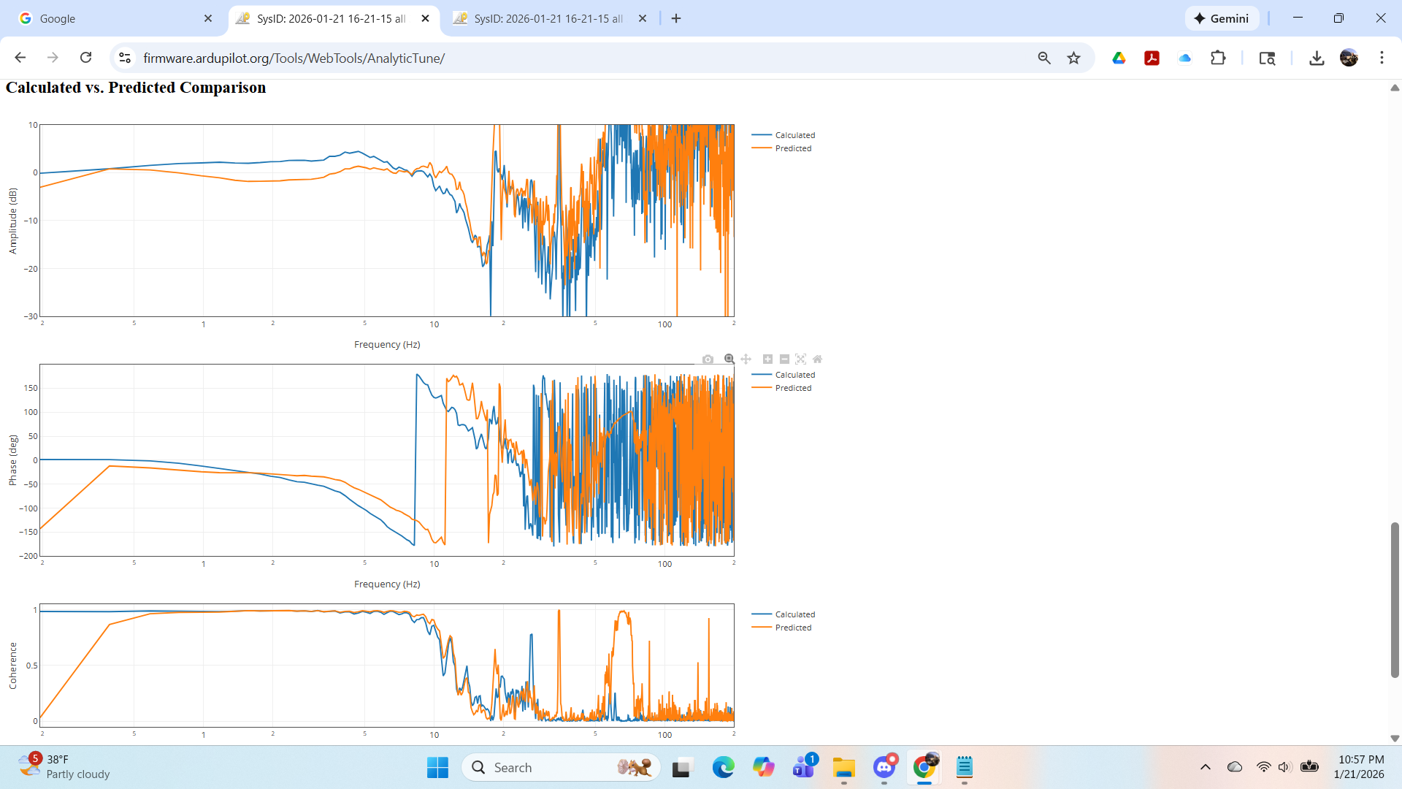Switch to the third SysID tab
Image resolution: width=1402 pixels, height=789 pixels.
pos(548,18)
